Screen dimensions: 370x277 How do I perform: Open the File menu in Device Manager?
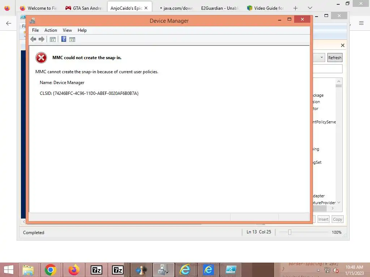coord(35,30)
